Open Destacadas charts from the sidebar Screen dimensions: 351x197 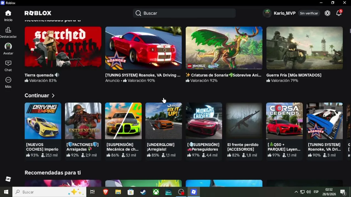pyautogui.click(x=8, y=33)
